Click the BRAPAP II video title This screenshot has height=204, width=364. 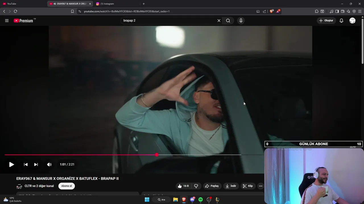[67, 178]
